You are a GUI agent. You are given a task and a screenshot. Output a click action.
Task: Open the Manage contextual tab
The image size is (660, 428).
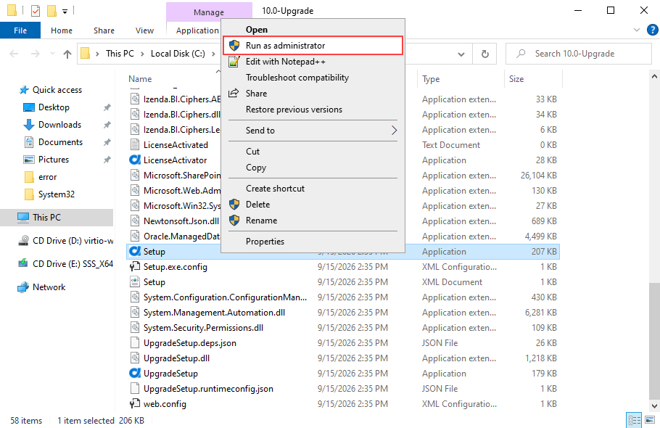pyautogui.click(x=209, y=12)
